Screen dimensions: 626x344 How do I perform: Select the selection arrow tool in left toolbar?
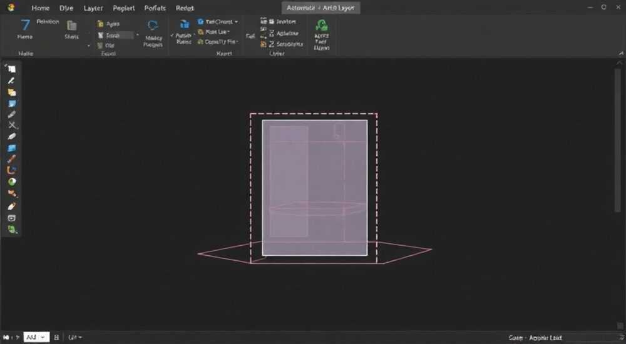pos(11,69)
